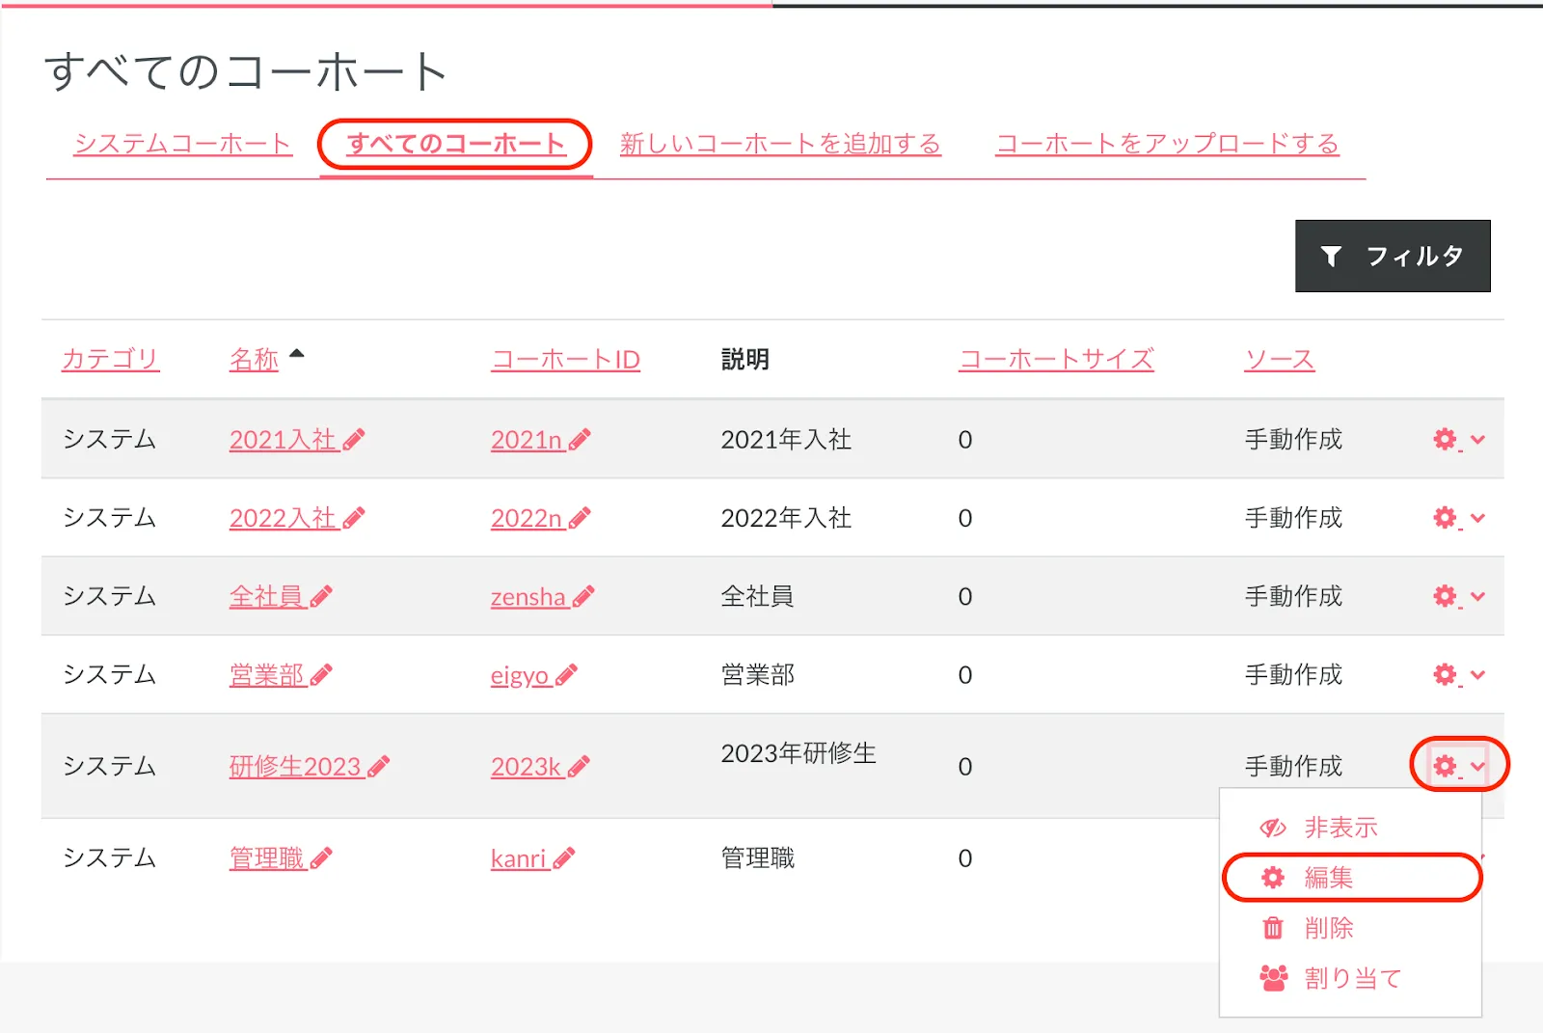This screenshot has height=1033, width=1543.
Task: Sort table by コーホートサイズ column
Action: pos(1055,360)
